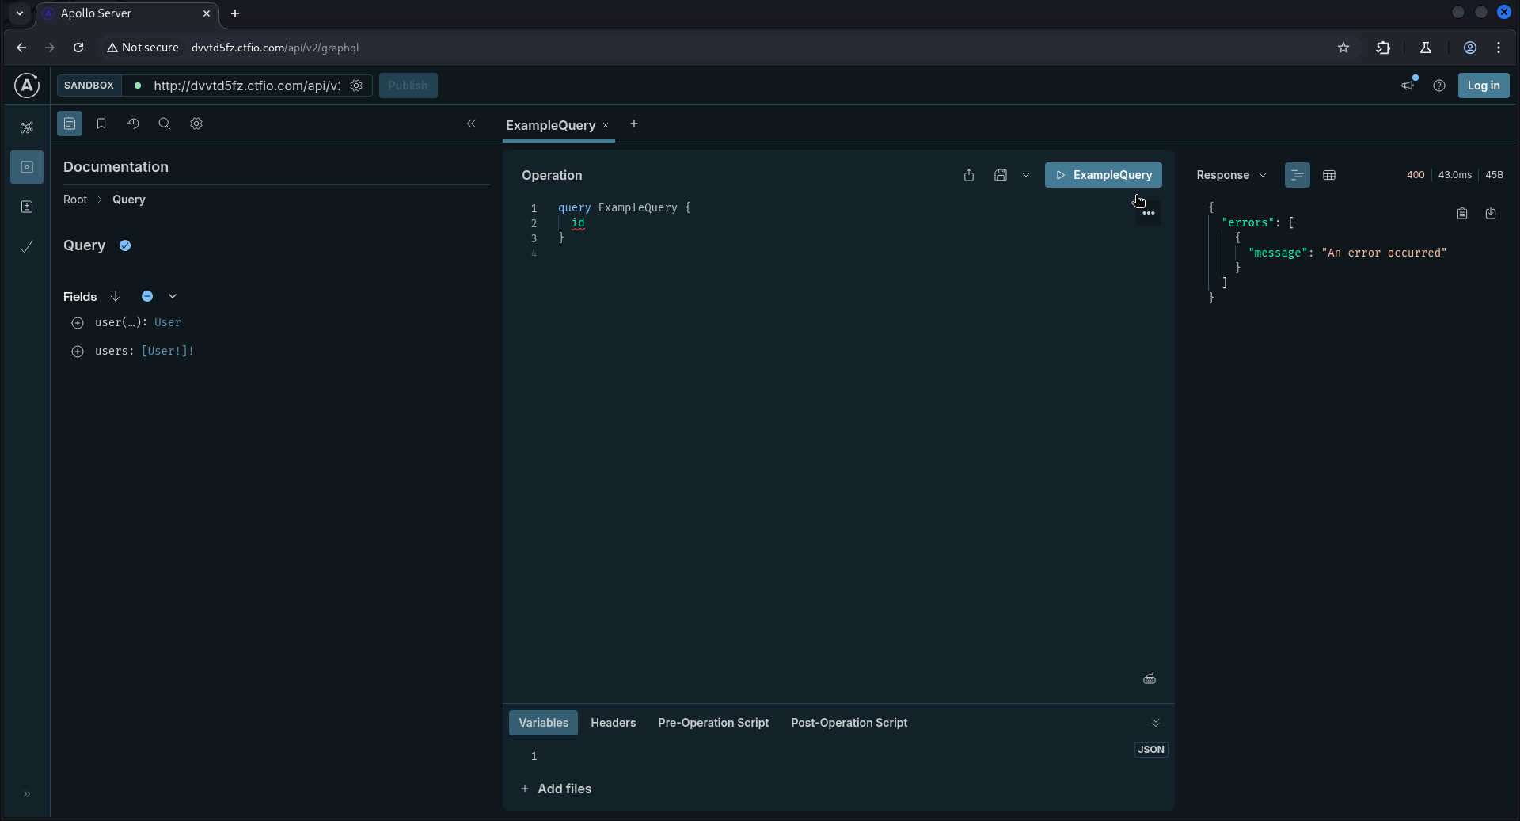Open the [User!]! type link
1520x821 pixels.
(x=168, y=351)
